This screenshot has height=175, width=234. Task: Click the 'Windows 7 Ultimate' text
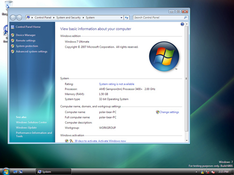tap(77, 42)
